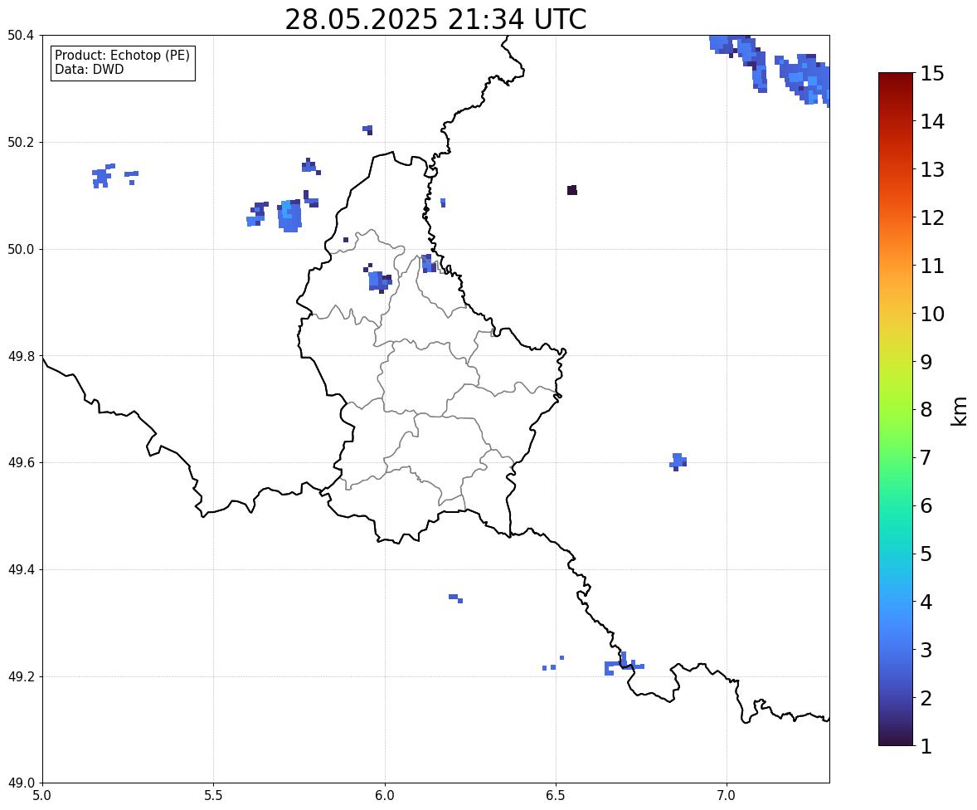Screen dimensions: 977x810
Task: Click colorbar tick value 10
Action: [x=932, y=314]
